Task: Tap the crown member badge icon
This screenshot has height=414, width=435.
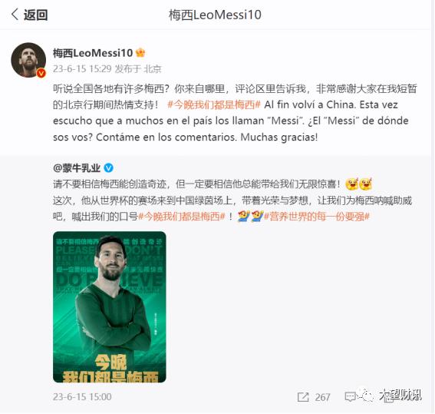Action: 140,52
